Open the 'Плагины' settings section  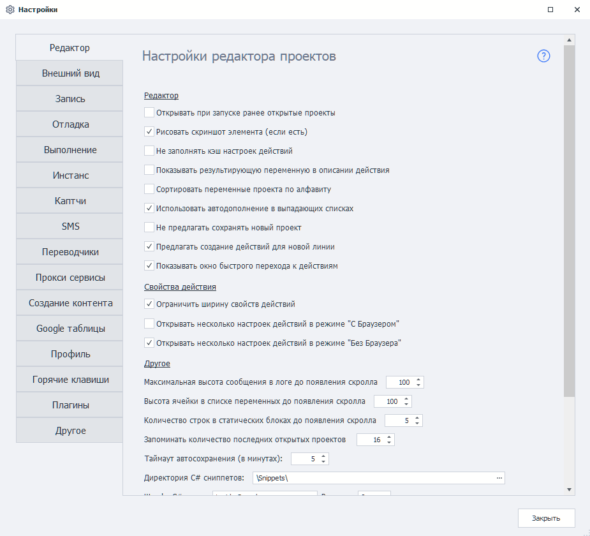click(70, 405)
